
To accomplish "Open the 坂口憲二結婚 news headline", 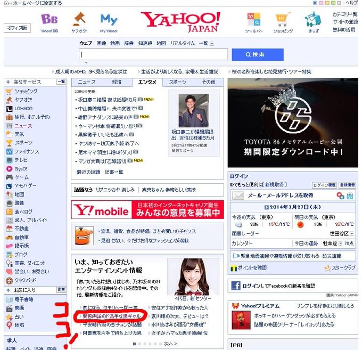I will (108, 100).
